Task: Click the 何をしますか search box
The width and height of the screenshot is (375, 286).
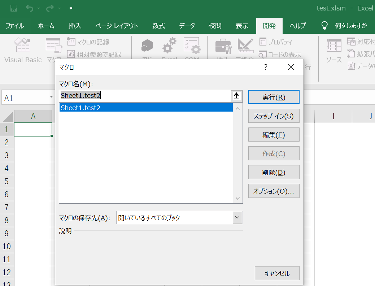Action: pyautogui.click(x=350, y=26)
